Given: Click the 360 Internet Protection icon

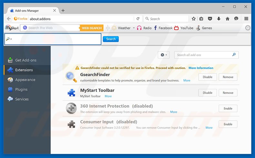Looking at the screenshot, I should coord(71,108).
